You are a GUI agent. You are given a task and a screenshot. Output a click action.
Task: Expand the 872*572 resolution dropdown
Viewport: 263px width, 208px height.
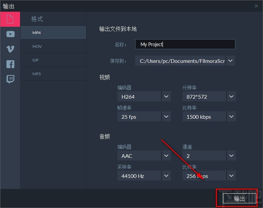point(231,97)
